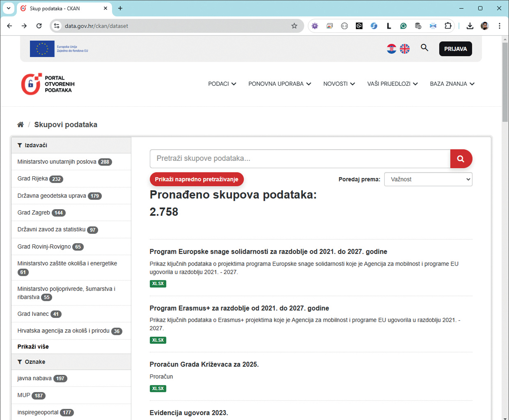Open the Poredaj prema sort dropdown

(428, 179)
